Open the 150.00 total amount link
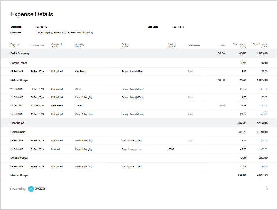Image resolution: width=278 pixels, height=210 pixels. point(264,140)
